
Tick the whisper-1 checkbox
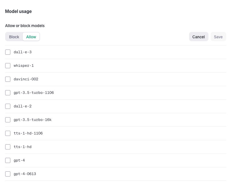(8, 66)
